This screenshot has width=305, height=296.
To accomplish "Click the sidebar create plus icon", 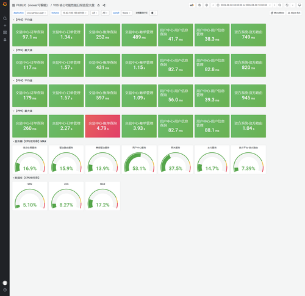I will pyautogui.click(x=5, y=26).
